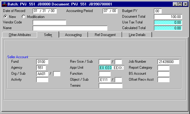Image resolution: width=190 pixels, height=114 pixels.
Task: Click the Vendor Code input field
Action: (49, 22)
